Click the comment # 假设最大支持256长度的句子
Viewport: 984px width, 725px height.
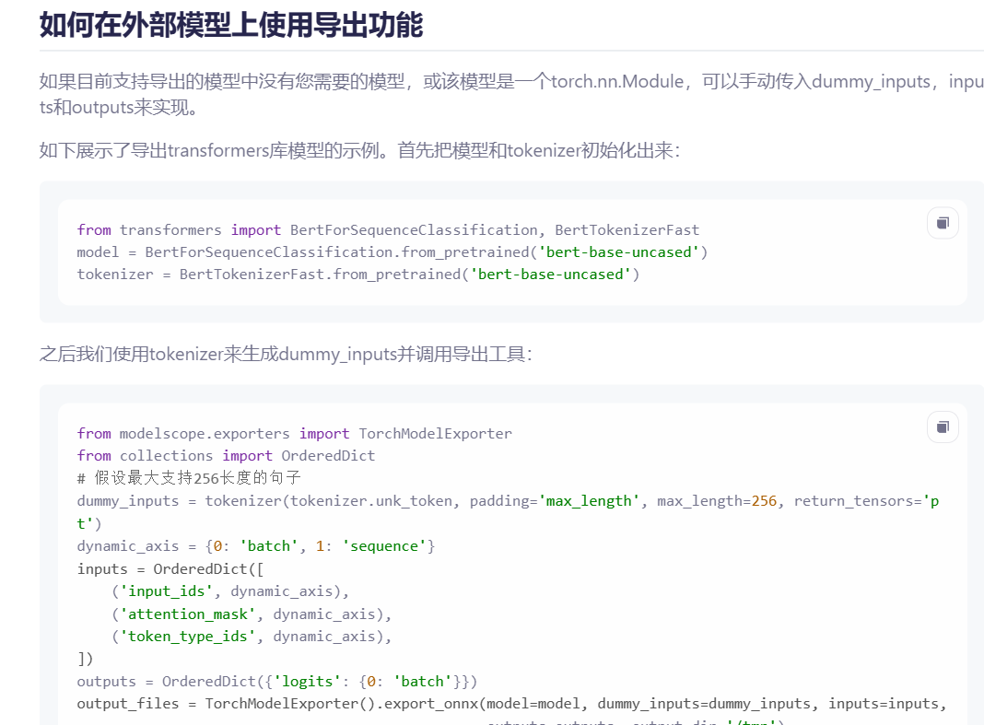tap(189, 478)
